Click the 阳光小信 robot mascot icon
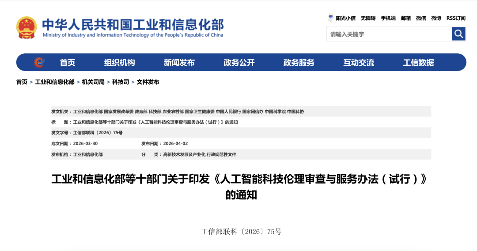The height and width of the screenshot is (251, 477). point(331,18)
